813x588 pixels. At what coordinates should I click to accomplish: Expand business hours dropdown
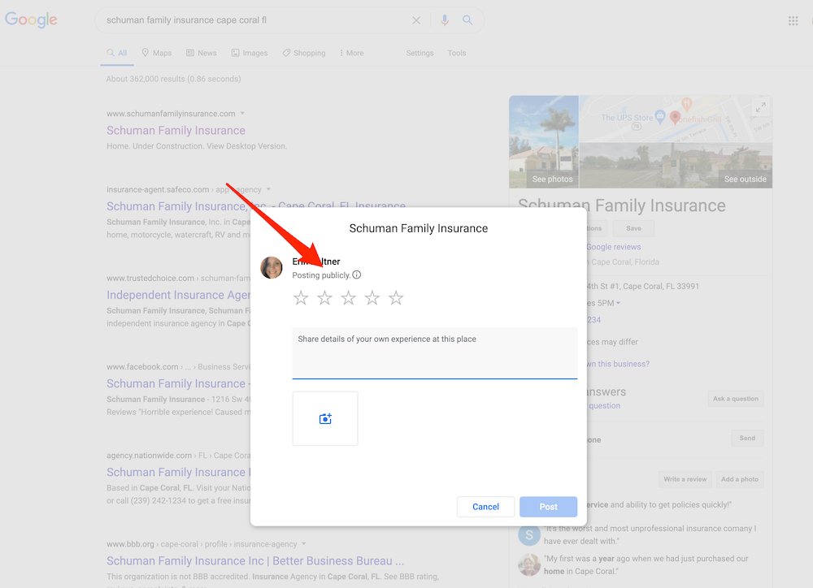(x=618, y=303)
